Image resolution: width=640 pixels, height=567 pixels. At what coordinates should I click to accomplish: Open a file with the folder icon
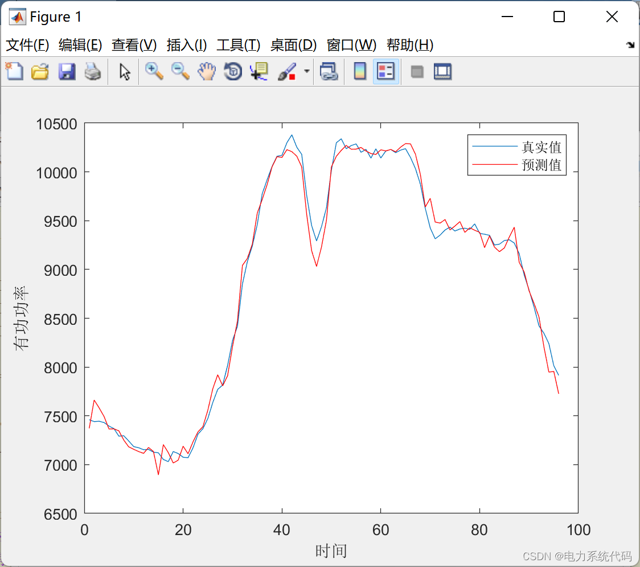tap(40, 72)
